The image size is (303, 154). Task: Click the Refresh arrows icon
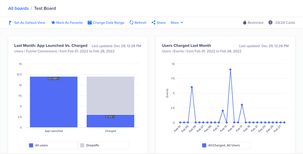131,23
